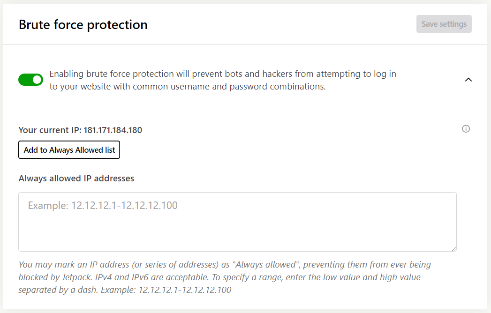Image resolution: width=491 pixels, height=313 pixels.
Task: Click the info icon near your current IP
Action: pos(466,129)
